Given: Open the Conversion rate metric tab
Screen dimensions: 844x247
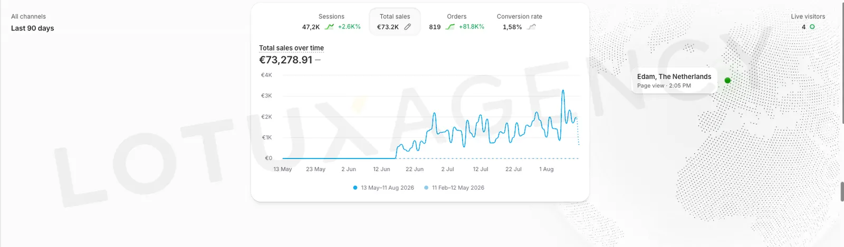Looking at the screenshot, I should (x=520, y=22).
